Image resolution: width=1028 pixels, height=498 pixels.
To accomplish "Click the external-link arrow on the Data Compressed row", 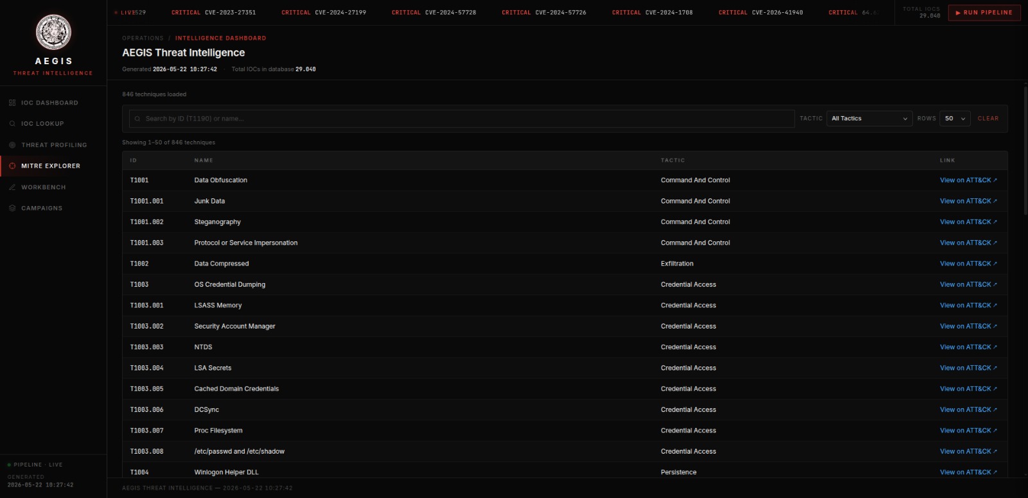I will (995, 264).
